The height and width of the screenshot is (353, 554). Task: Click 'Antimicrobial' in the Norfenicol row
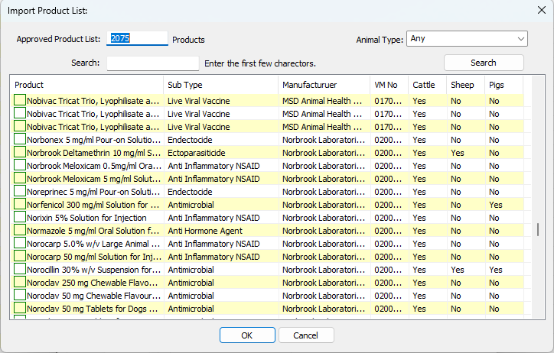191,205
